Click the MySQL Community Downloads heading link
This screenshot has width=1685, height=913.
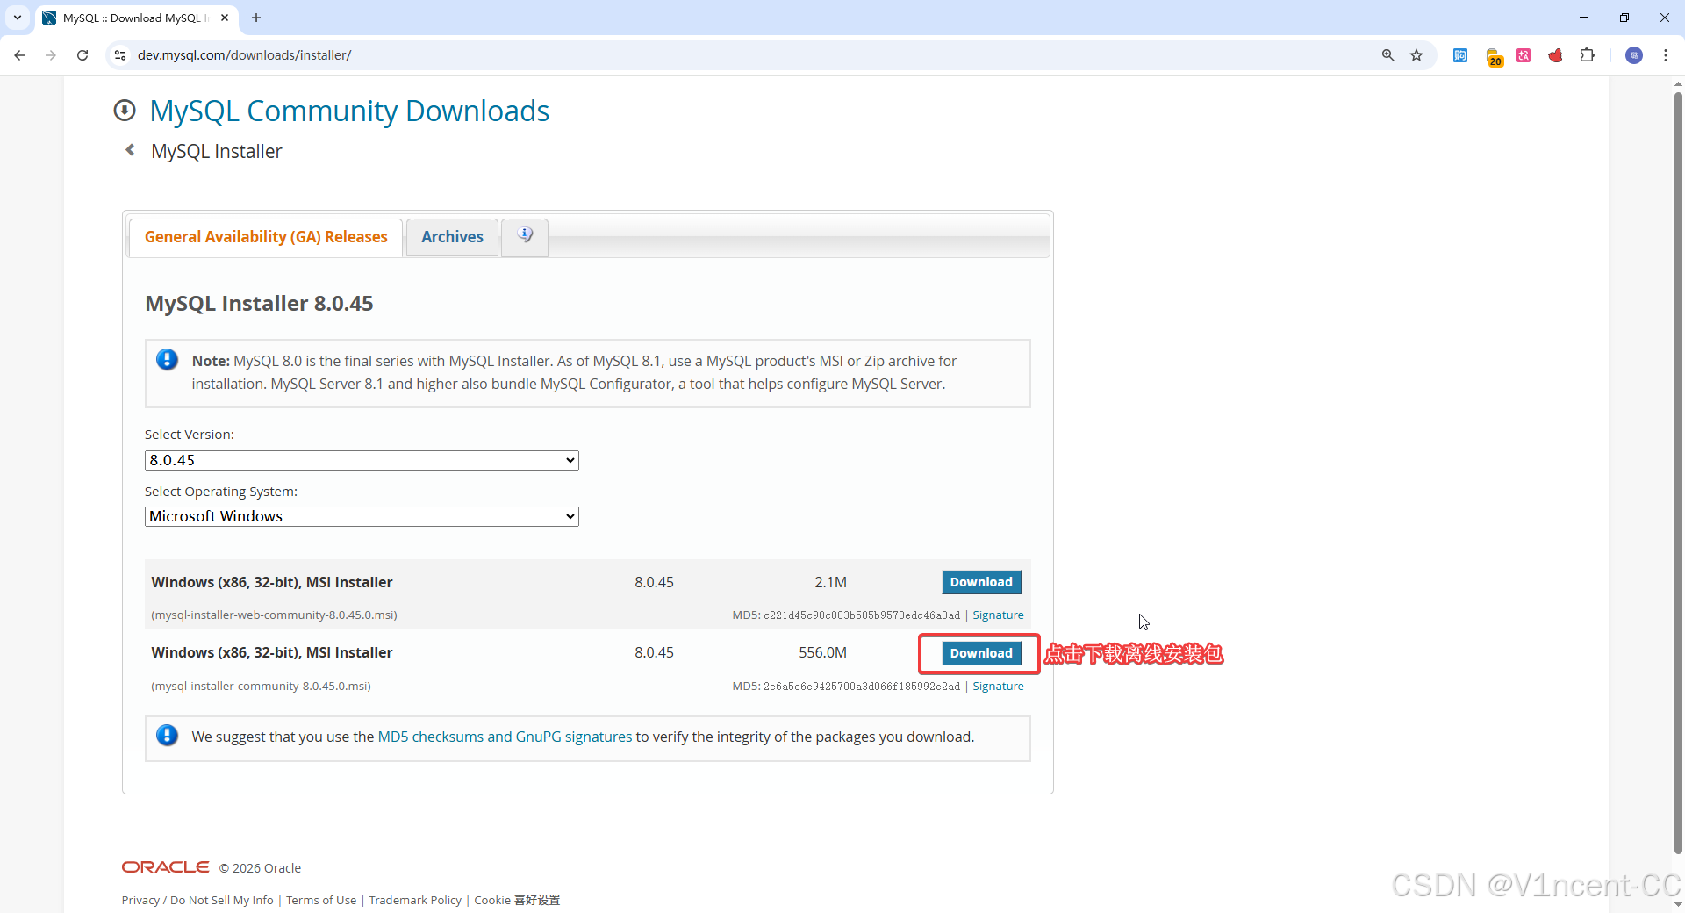tap(349, 111)
